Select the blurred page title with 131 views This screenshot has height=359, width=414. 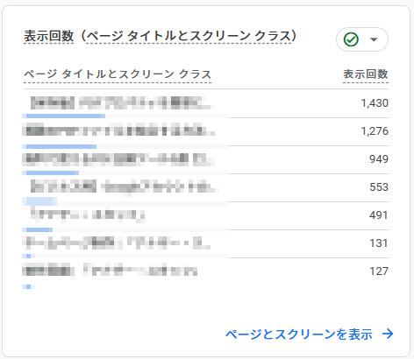pos(117,243)
